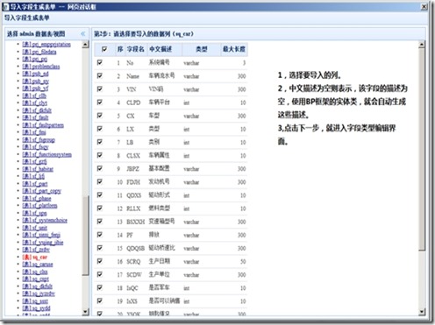The height and width of the screenshot is (325, 435).
Task: Open the sf_systemchoice table link
Action: click(x=45, y=220)
